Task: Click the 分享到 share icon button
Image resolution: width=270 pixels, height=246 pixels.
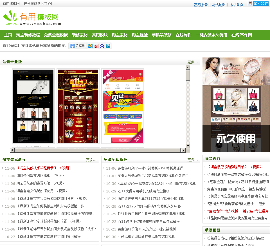Action: tap(78, 46)
